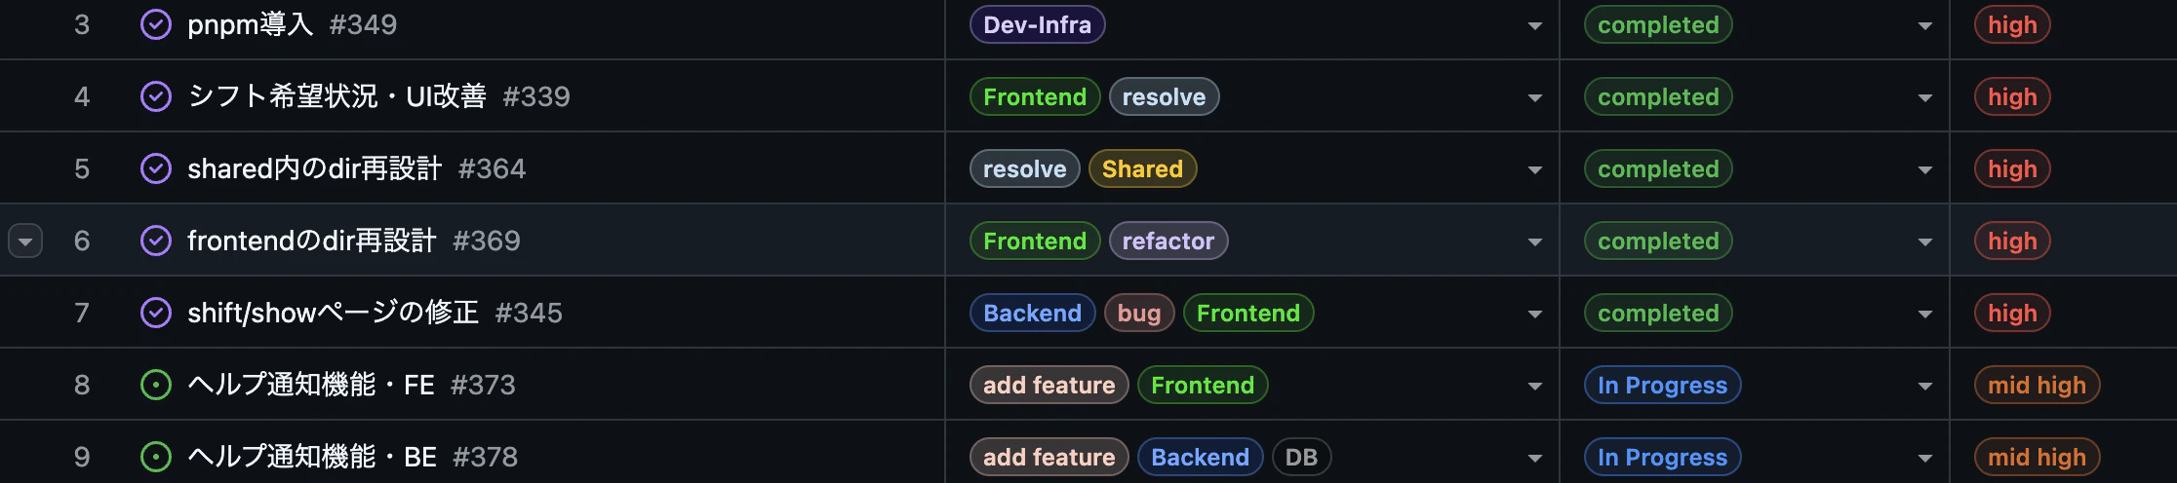The width and height of the screenshot is (2177, 483).
Task: Open the issue link シフト希望状況・UI改善
Action: tap(336, 96)
